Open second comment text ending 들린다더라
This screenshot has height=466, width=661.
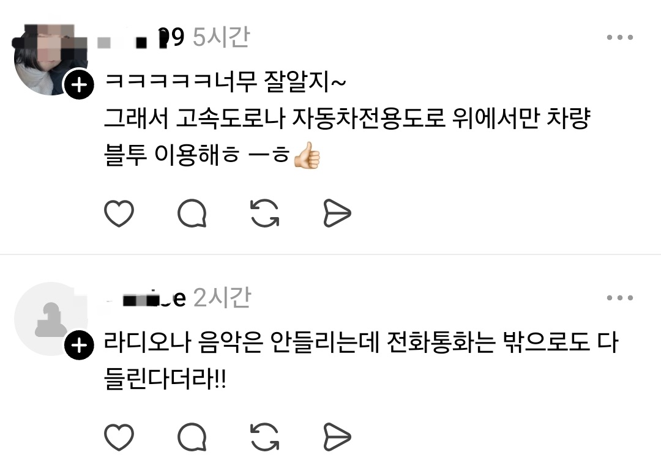(x=361, y=361)
